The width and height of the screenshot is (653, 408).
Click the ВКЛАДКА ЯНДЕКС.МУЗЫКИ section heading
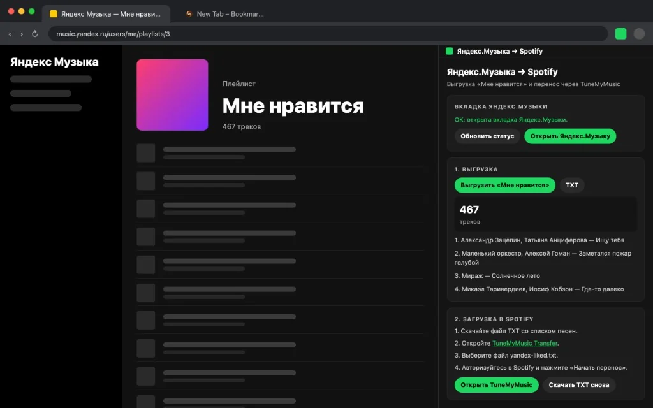point(501,106)
